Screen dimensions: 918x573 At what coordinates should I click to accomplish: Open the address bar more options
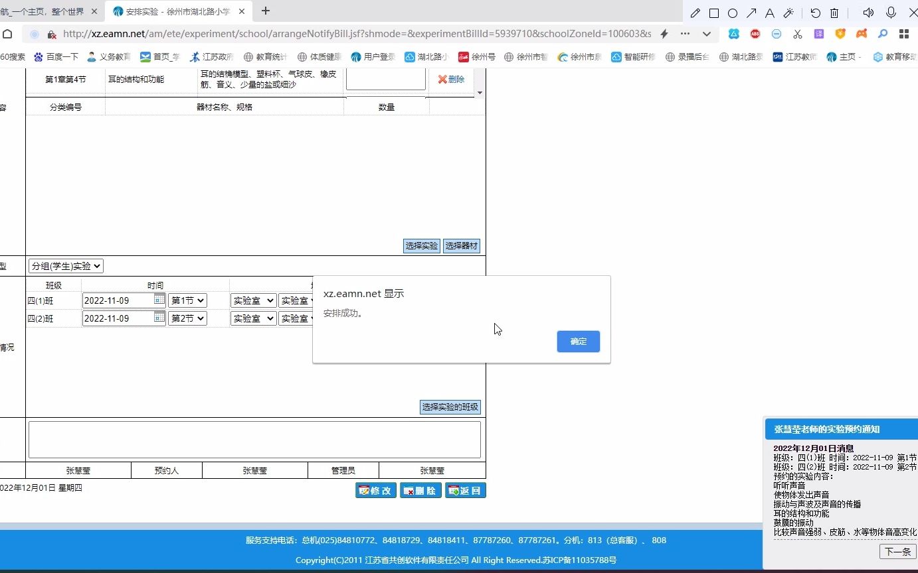tap(685, 34)
